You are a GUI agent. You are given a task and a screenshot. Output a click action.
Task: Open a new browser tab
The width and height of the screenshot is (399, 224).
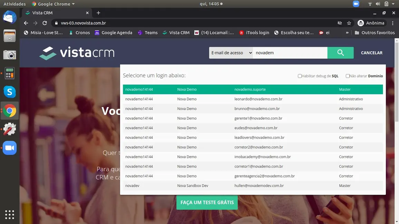pyautogui.click(x=98, y=13)
